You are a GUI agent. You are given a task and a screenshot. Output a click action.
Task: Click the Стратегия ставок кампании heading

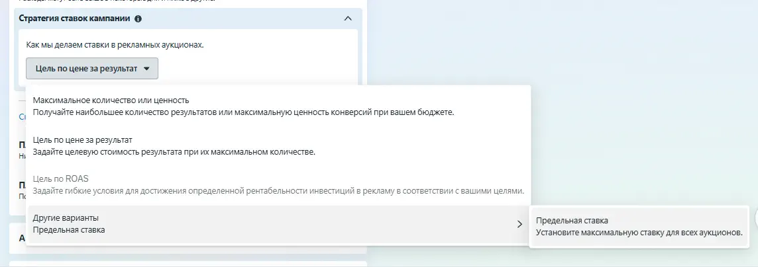pos(74,19)
